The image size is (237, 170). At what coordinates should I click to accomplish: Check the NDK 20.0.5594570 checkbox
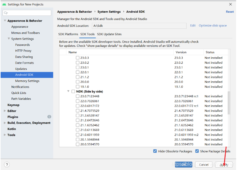coord(77,144)
